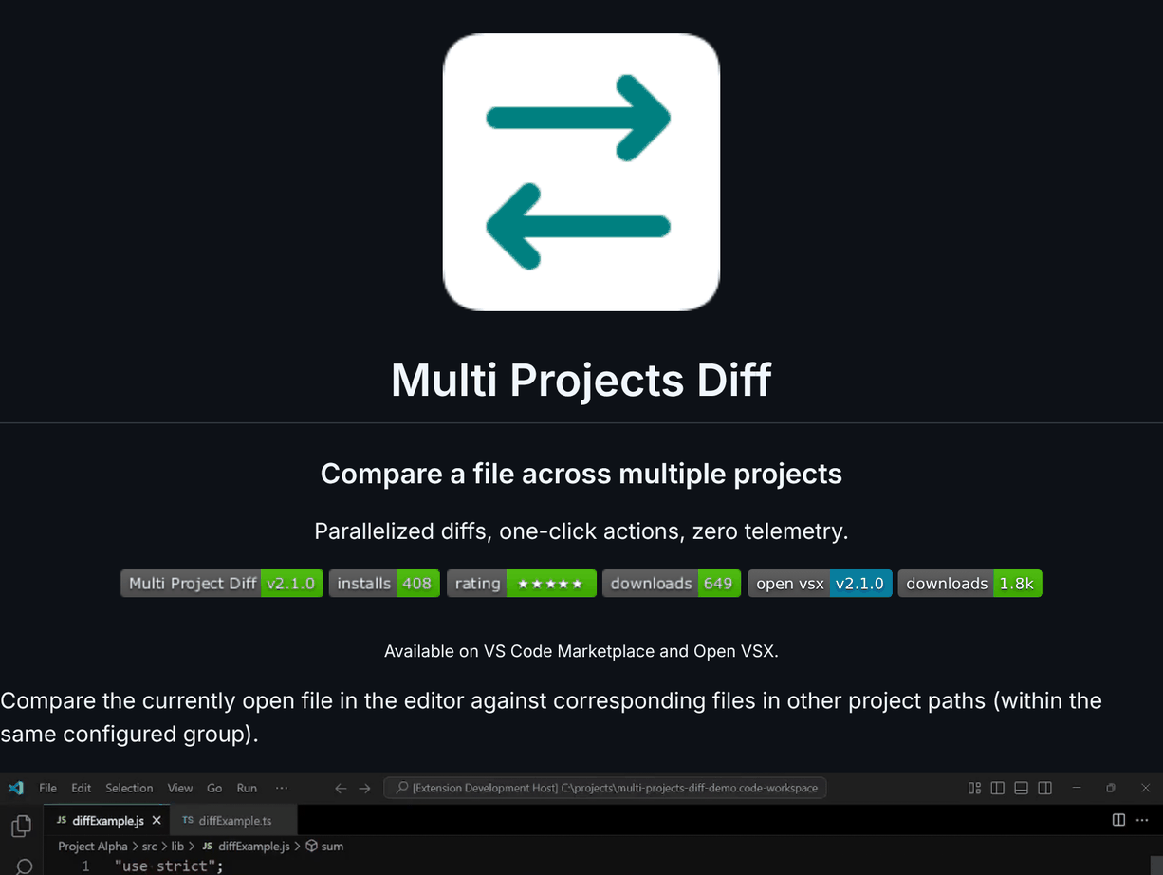Toggle the bottom Panel visibility
The width and height of the screenshot is (1163, 875).
[1021, 788]
